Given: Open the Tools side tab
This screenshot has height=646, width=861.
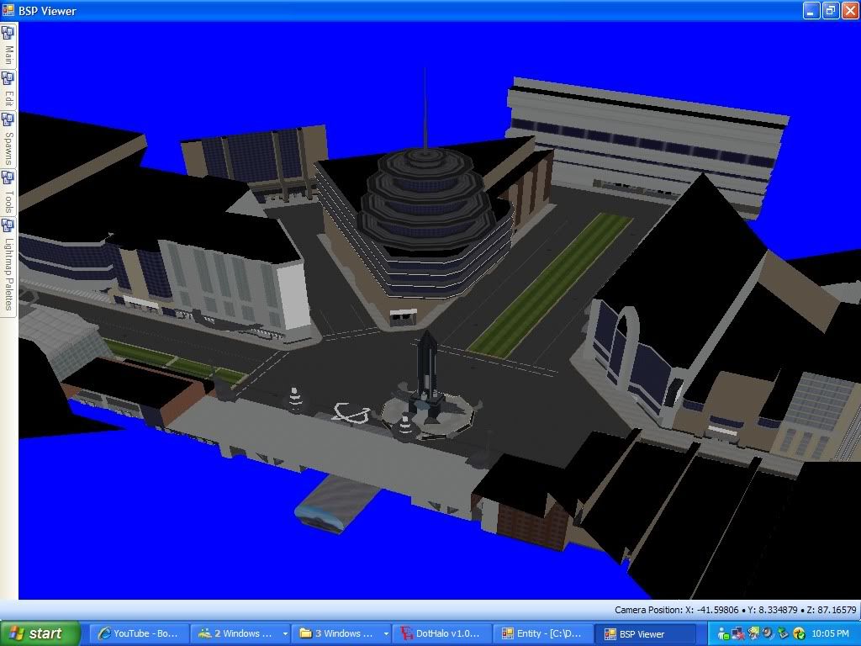Looking at the screenshot, I should (x=8, y=192).
